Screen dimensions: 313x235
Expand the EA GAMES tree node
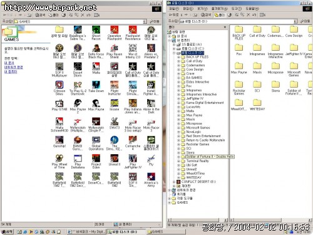click(178, 78)
